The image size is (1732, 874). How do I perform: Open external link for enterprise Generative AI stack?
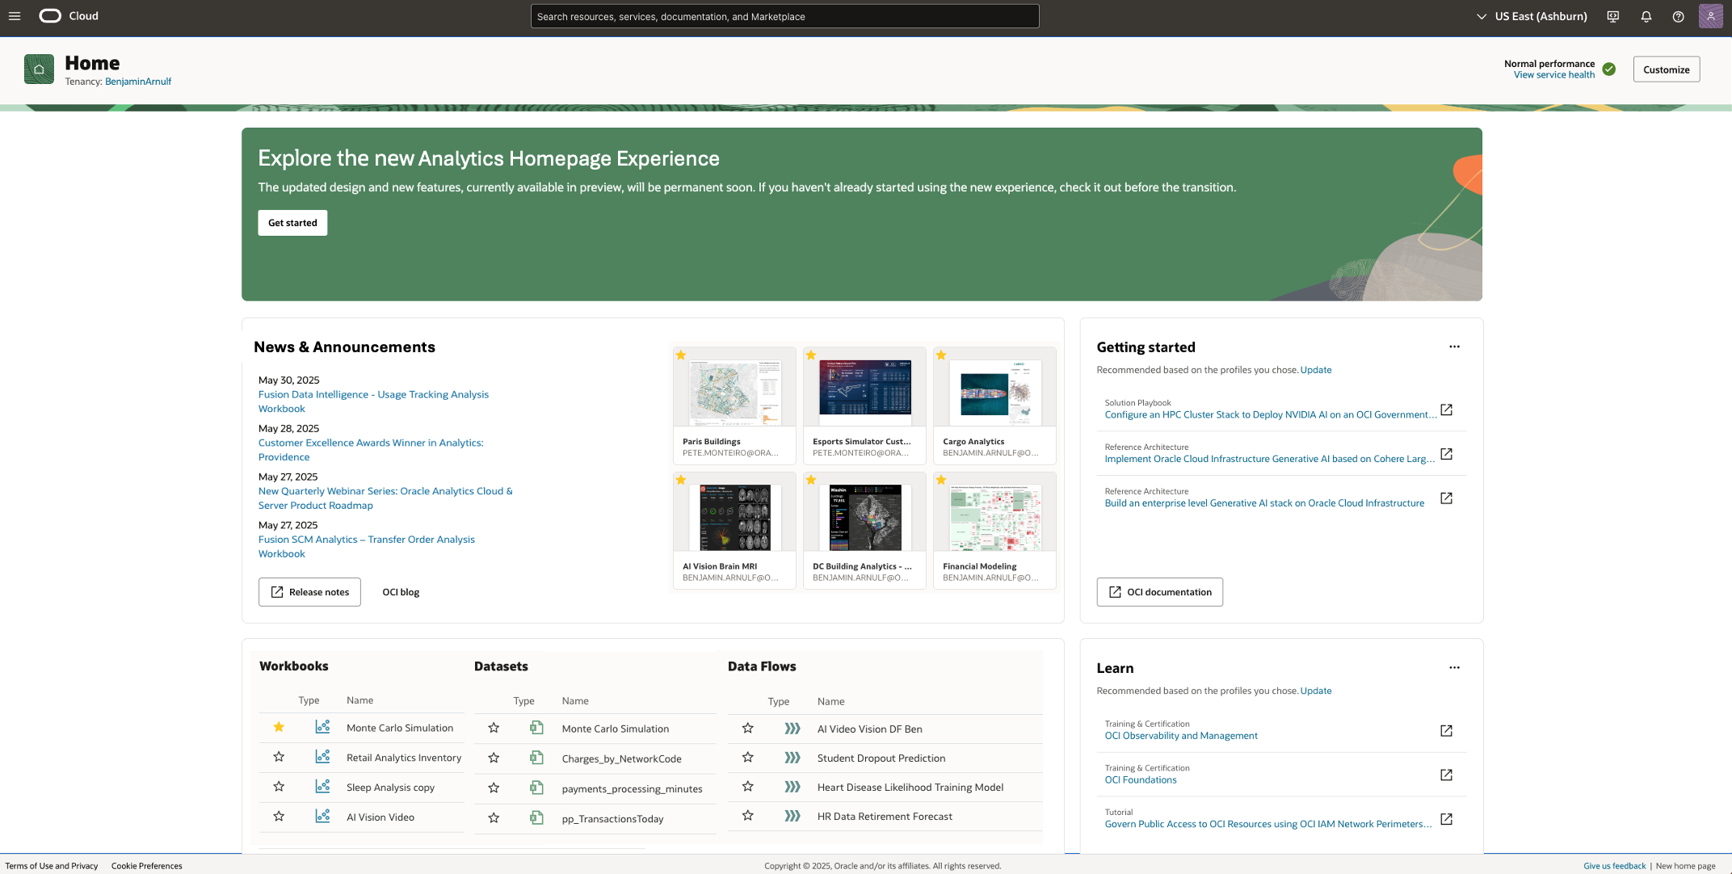[x=1446, y=498]
